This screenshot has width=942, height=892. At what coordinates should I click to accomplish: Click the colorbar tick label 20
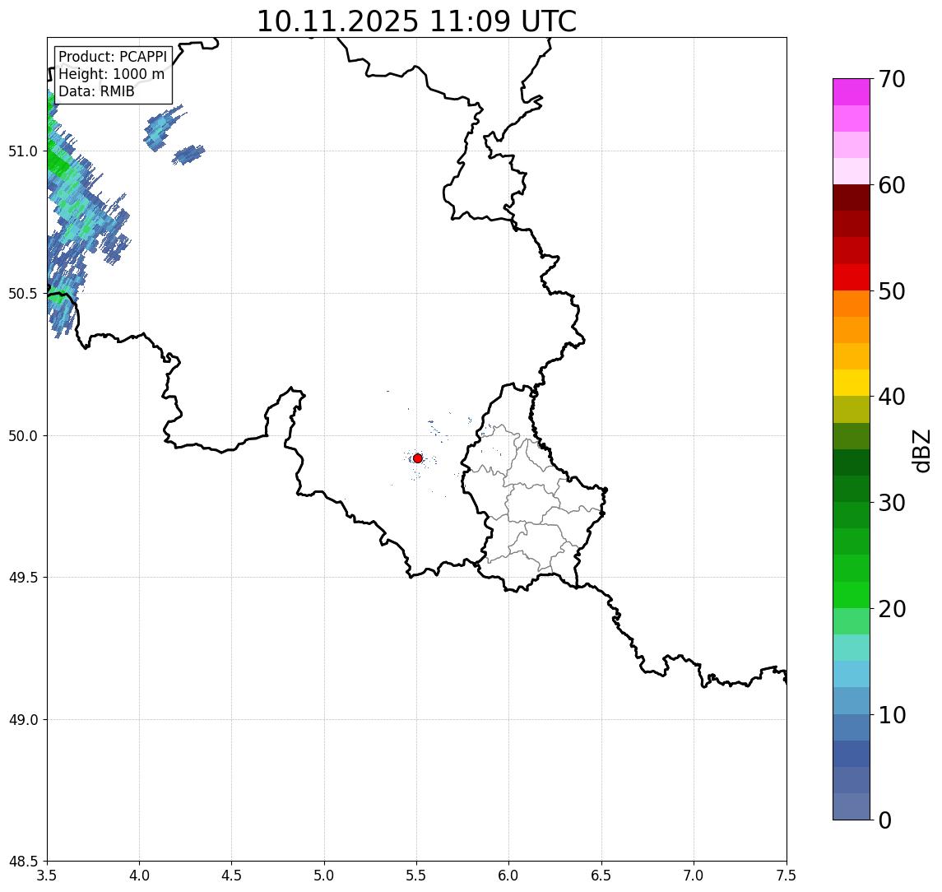pos(892,609)
